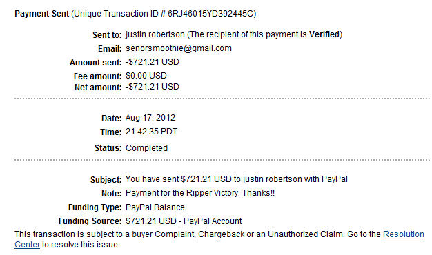Click the time 21:42:35 PDT
Screen dimensions: 432x255
(152, 132)
